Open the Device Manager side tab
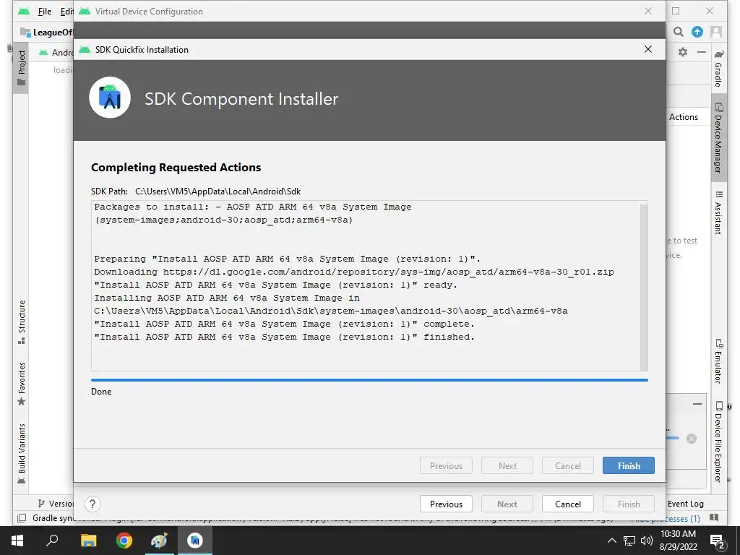The image size is (740, 555). click(718, 138)
